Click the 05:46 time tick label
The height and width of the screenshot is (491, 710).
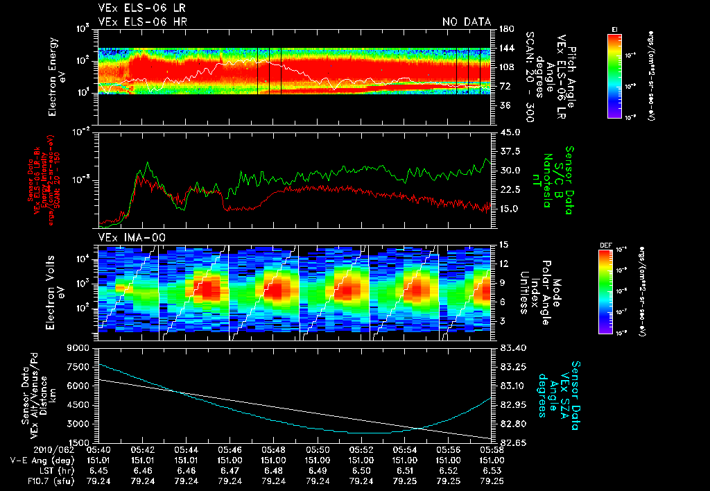(x=230, y=449)
